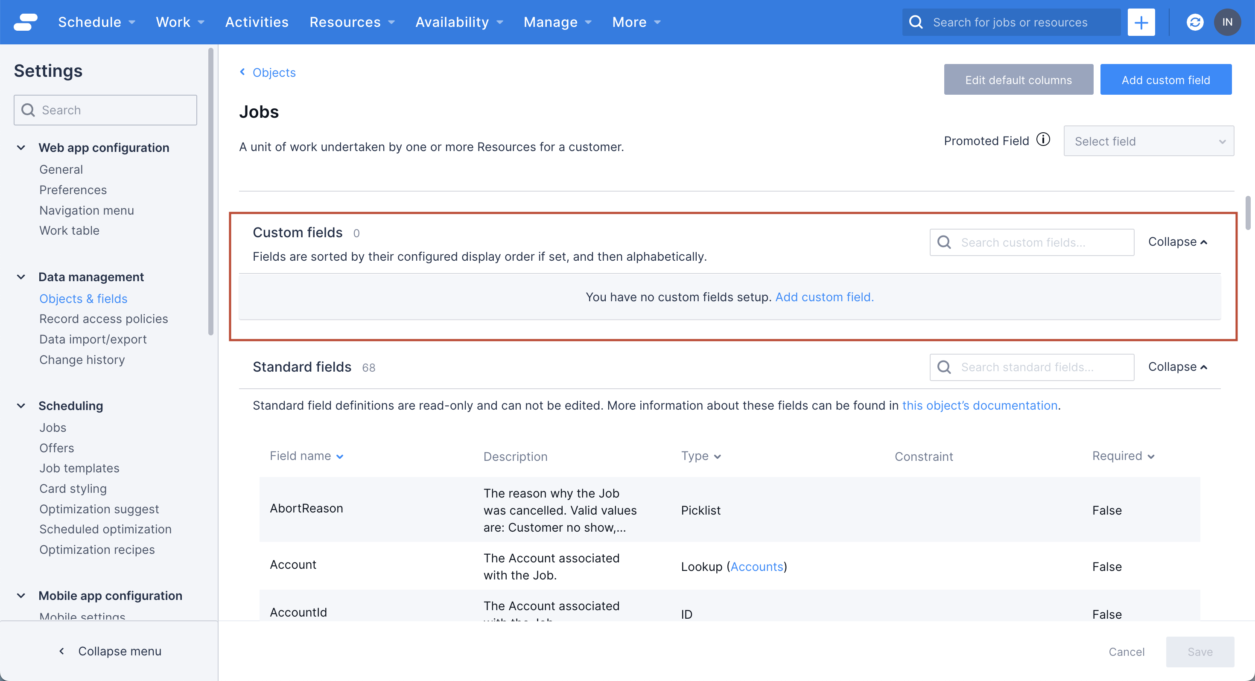Click the magnifier icon in the top search bar
The image size is (1255, 681).
pos(916,22)
